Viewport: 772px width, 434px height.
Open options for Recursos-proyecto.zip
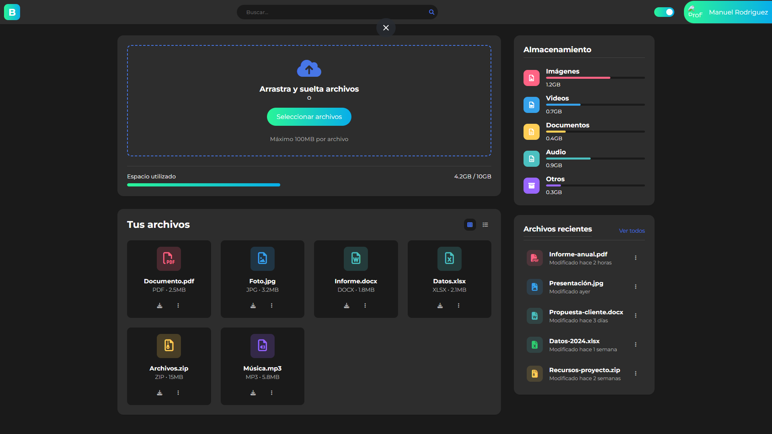tap(636, 373)
